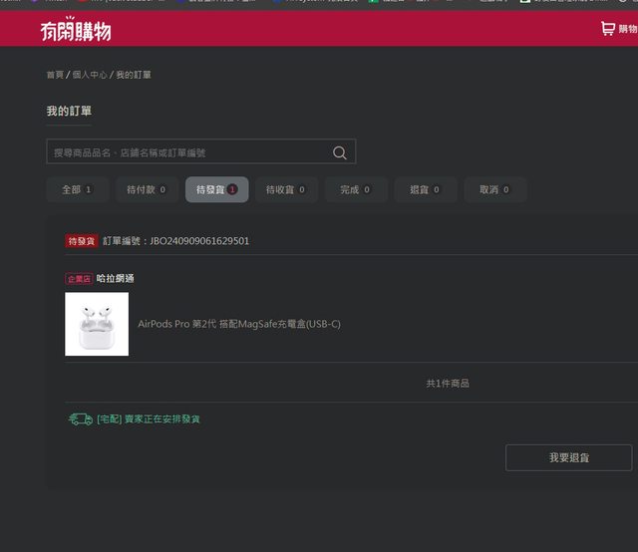Select the 待發貨 tab
The width and height of the screenshot is (638, 552).
[216, 189]
